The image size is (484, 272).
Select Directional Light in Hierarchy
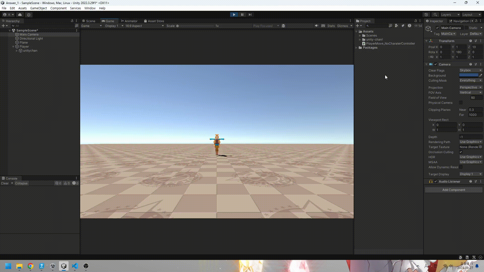tap(31, 39)
